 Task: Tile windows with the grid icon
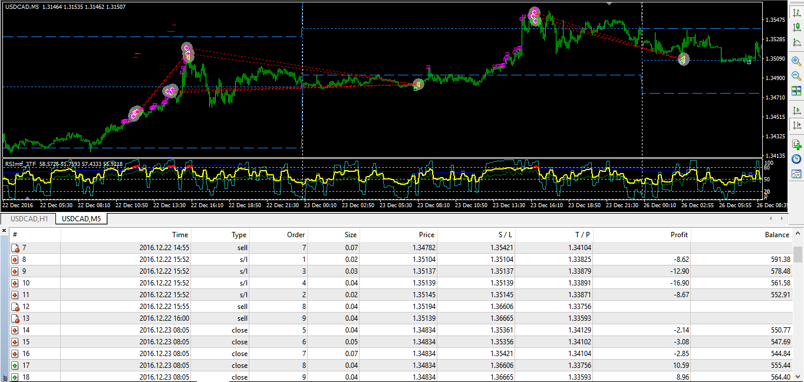[796, 91]
